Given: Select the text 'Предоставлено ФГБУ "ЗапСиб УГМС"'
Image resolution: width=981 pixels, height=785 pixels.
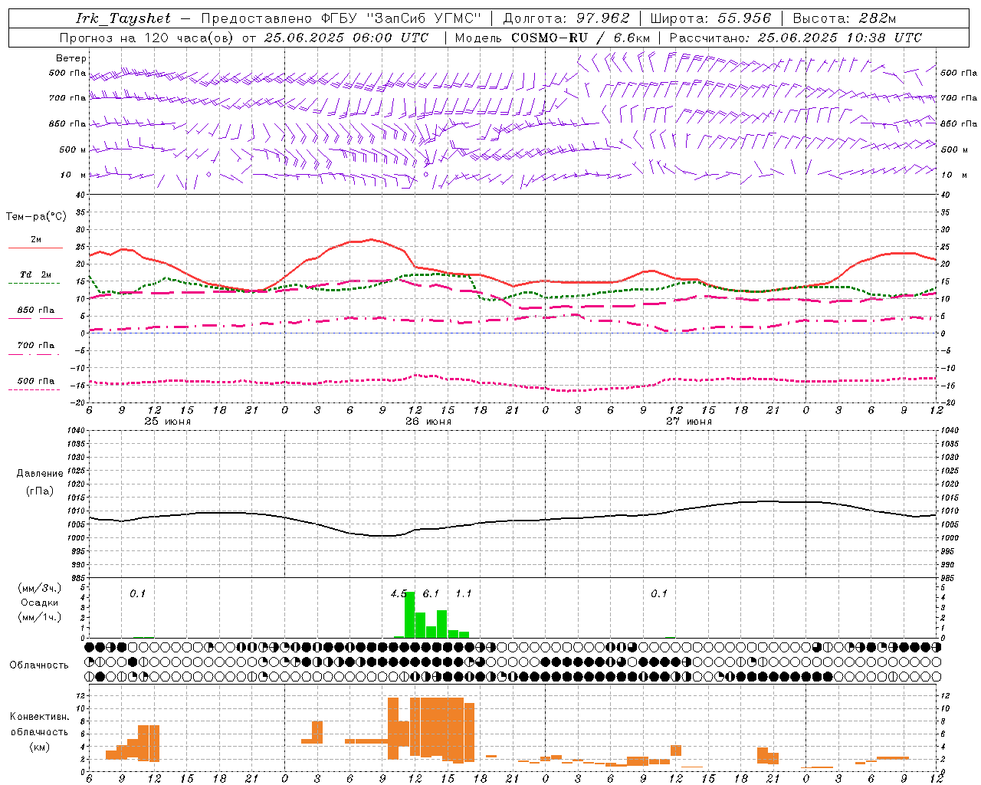Looking at the screenshot, I should tap(341, 18).
